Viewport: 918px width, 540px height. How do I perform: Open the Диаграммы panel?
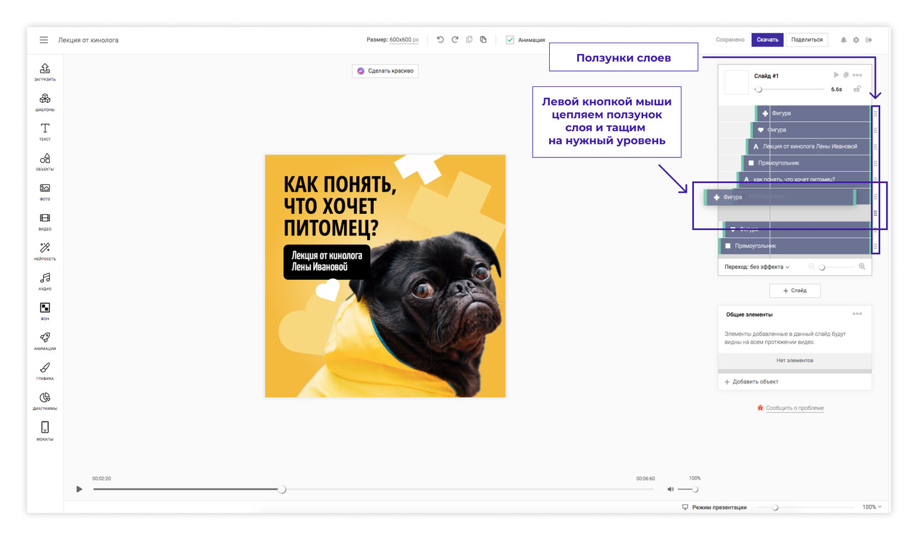[x=45, y=401]
